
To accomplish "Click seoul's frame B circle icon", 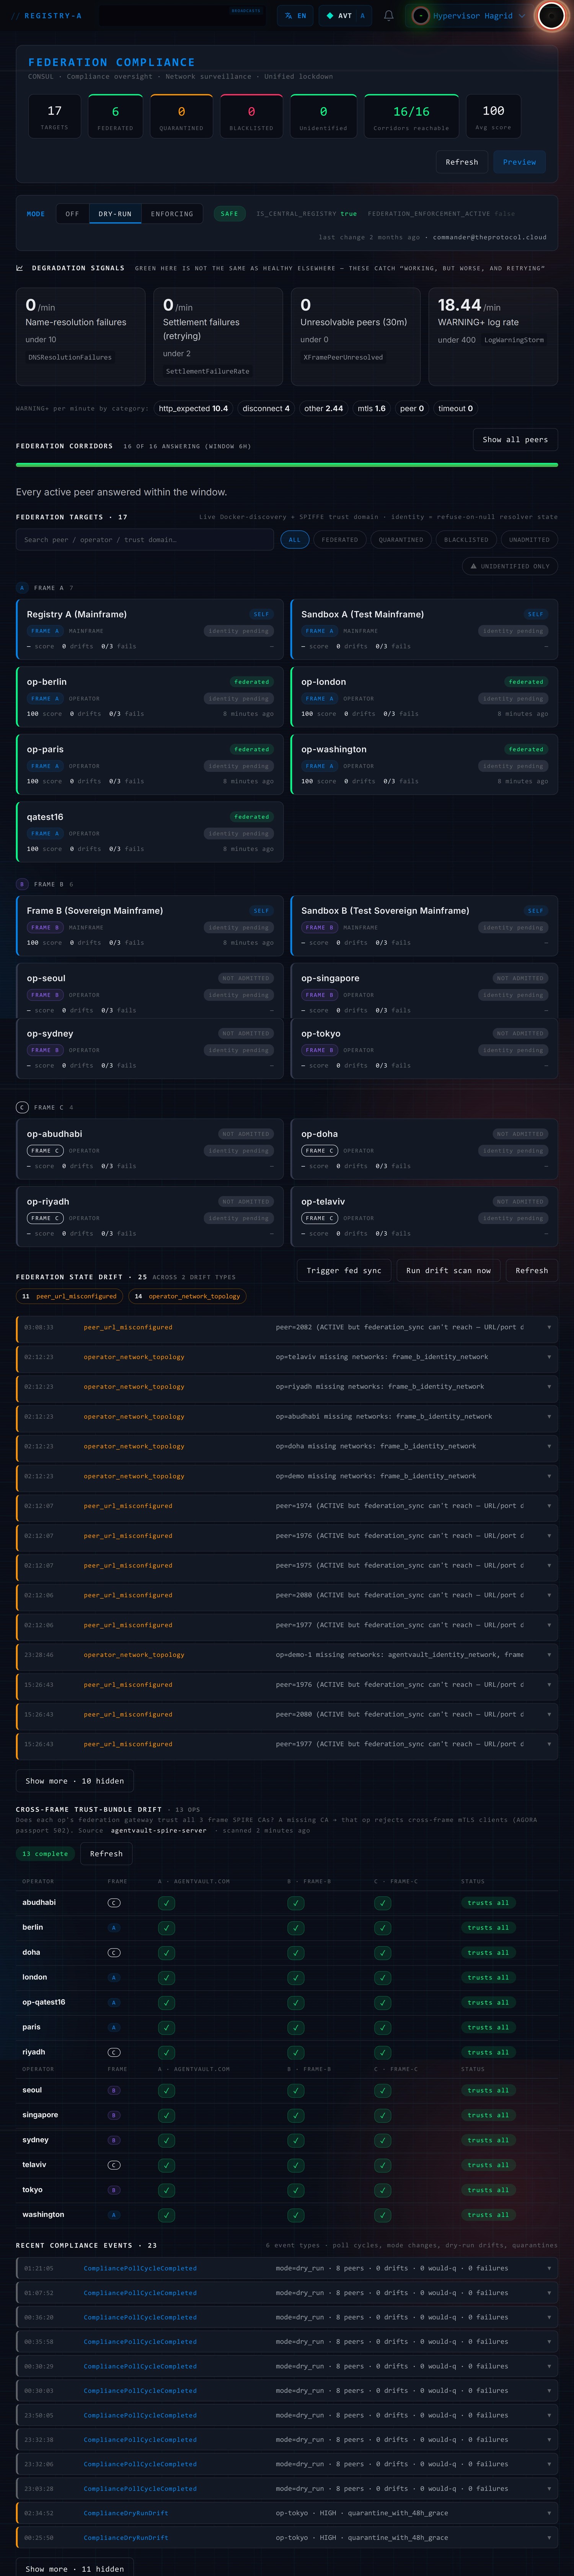I will [x=114, y=2091].
